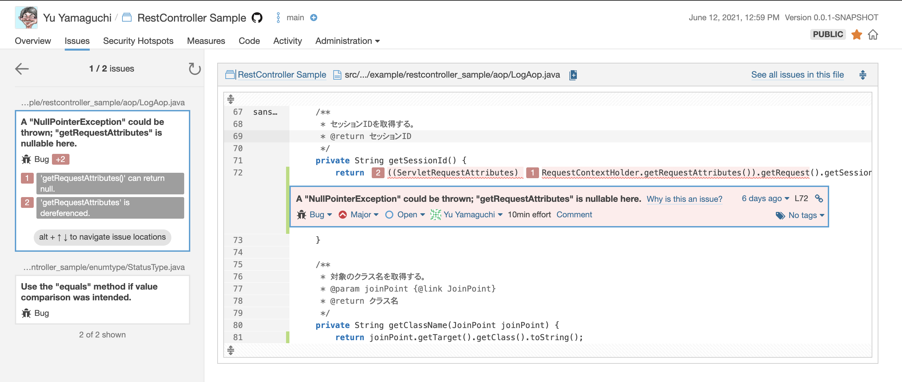
Task: Click 'Why is this an issue?'
Action: point(684,199)
